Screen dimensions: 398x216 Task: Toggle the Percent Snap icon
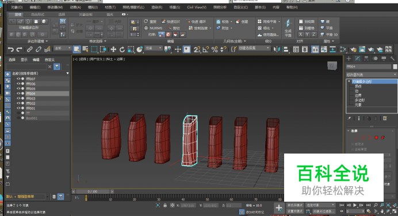pyautogui.click(x=215, y=49)
